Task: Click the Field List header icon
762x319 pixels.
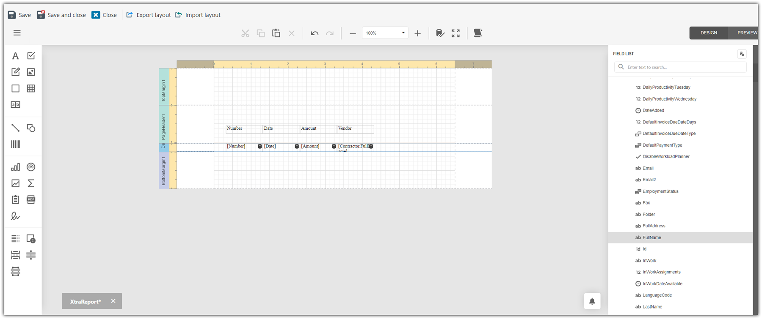Action: point(742,54)
